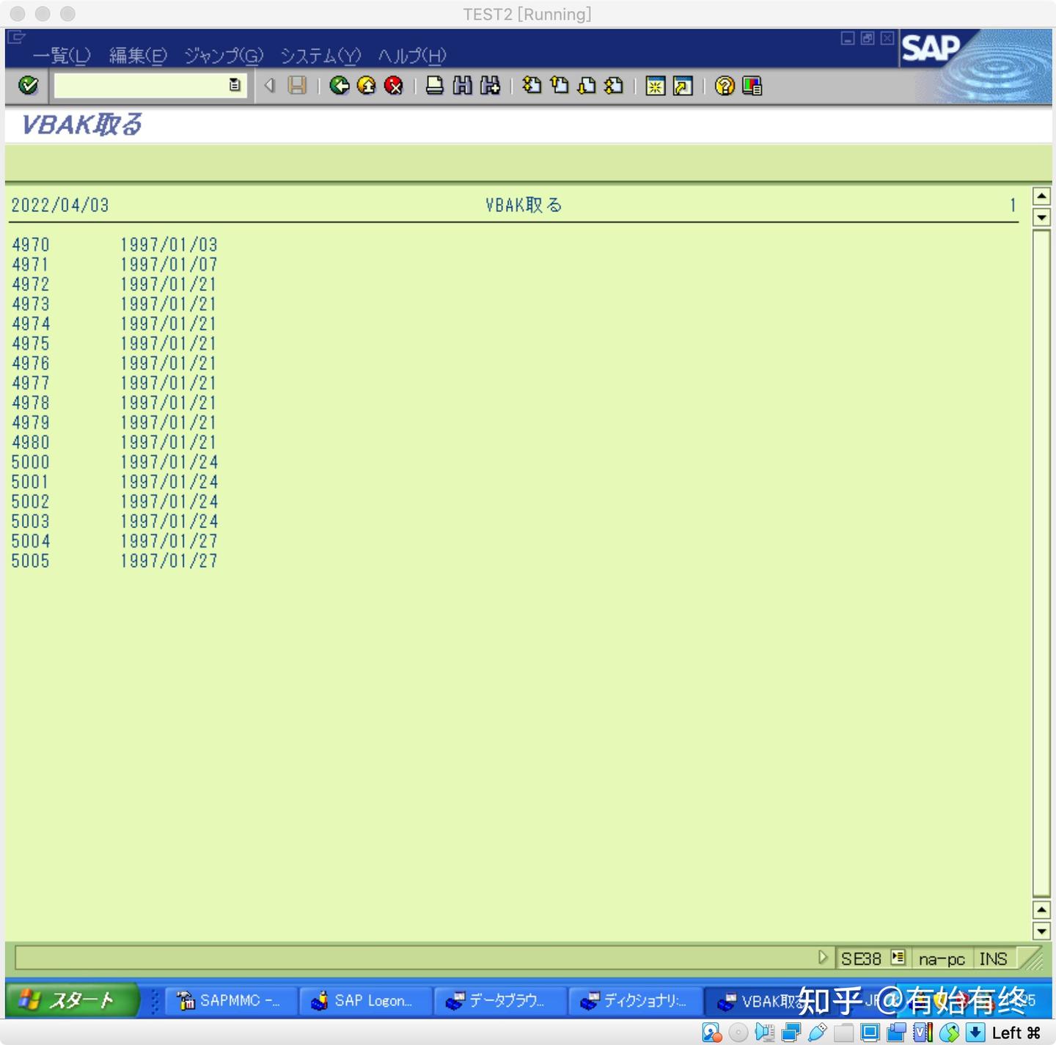Select the date 1997/01/07 in the list
Screen dimensions: 1056x1045
tap(169, 265)
